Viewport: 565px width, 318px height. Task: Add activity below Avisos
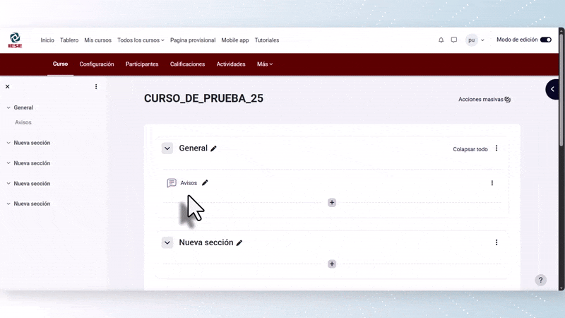(332, 203)
